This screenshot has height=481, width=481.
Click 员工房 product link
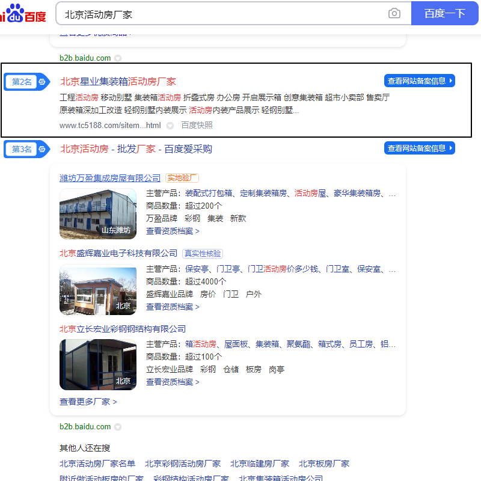pyautogui.click(x=361, y=344)
